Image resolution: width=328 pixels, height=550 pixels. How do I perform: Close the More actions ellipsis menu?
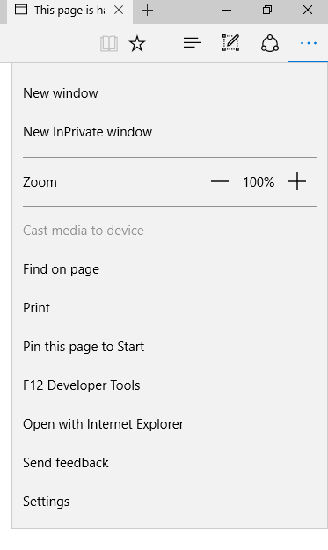coord(309,43)
